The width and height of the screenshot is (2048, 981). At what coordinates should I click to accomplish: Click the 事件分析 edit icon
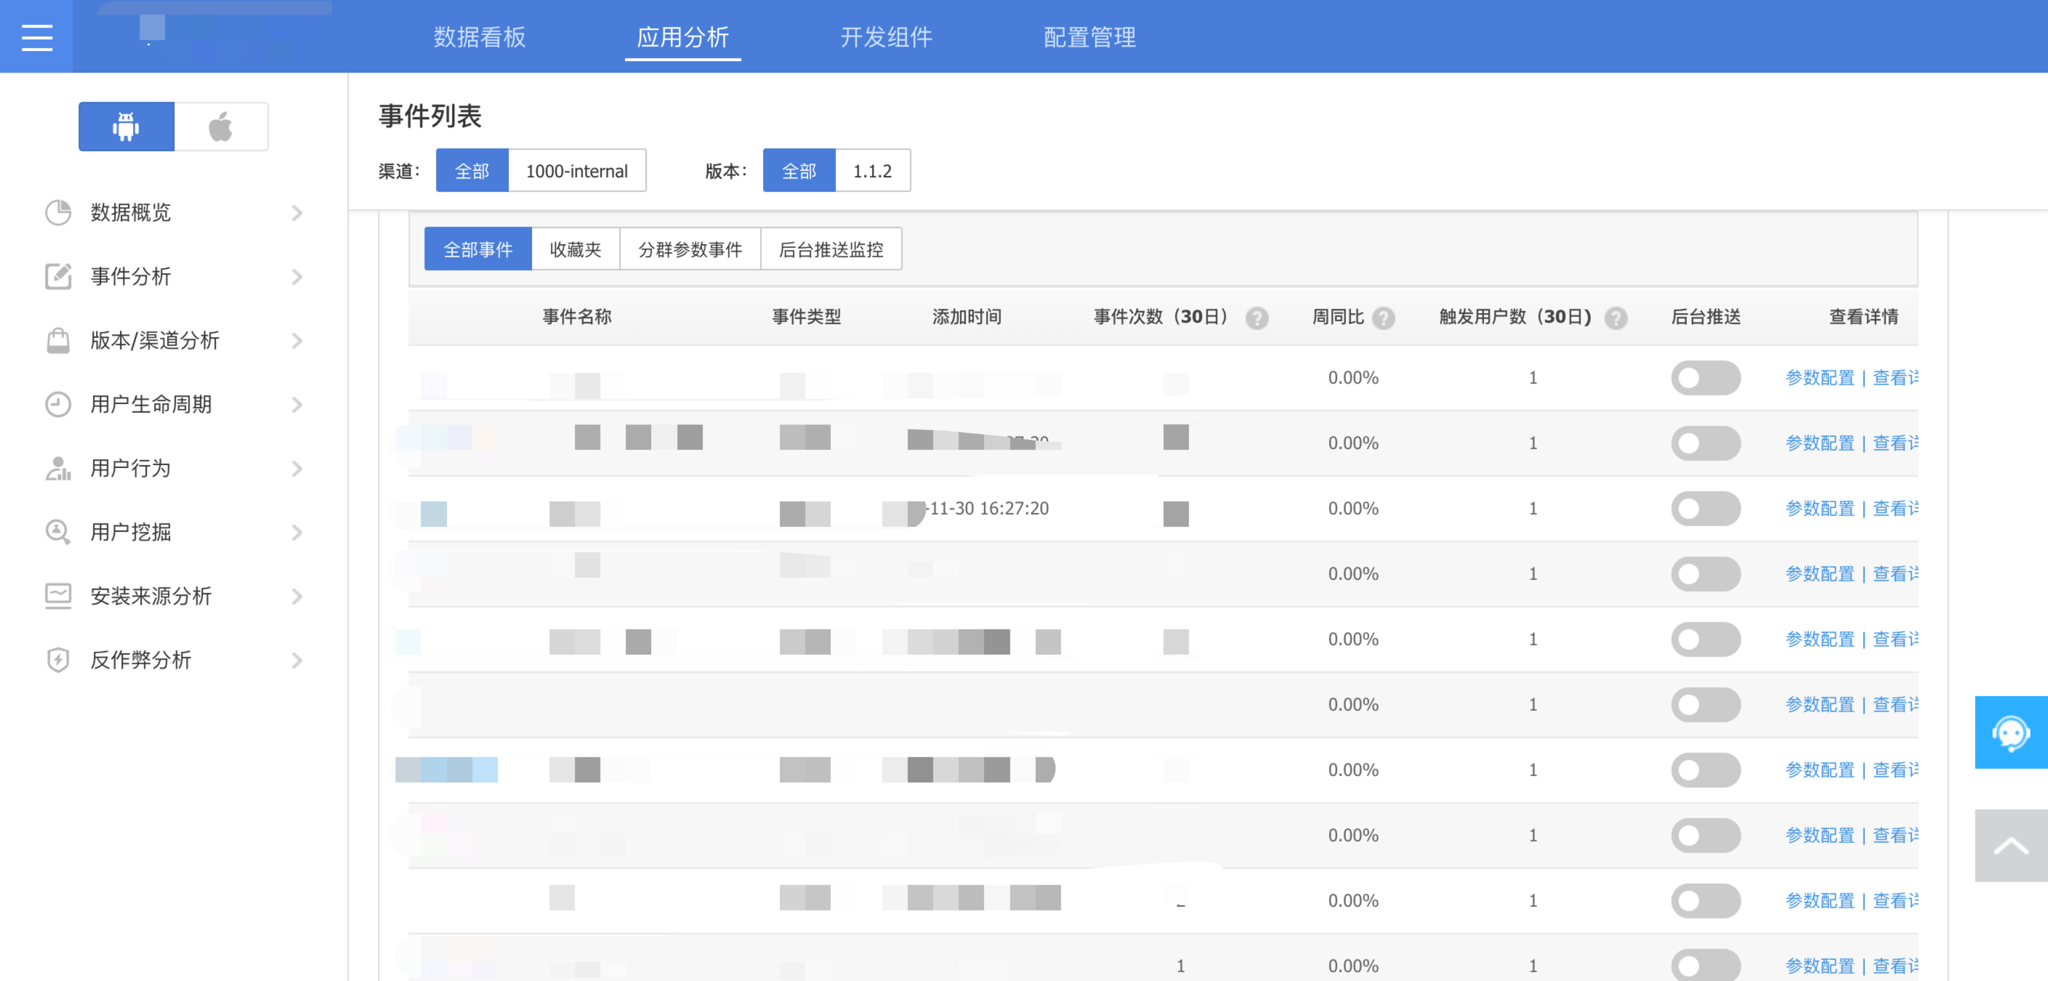pyautogui.click(x=58, y=277)
